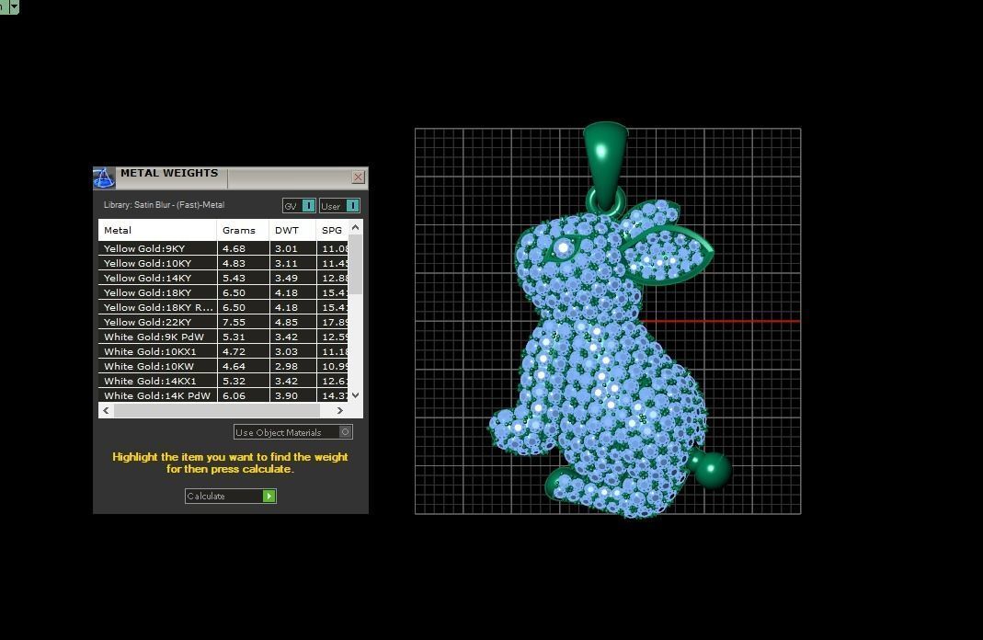This screenshot has width=983, height=640.
Task: Click the Calculate button
Action: 230,496
